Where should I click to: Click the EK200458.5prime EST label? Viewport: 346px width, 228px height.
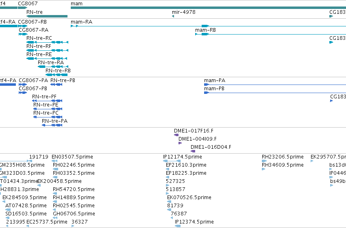(60, 181)
